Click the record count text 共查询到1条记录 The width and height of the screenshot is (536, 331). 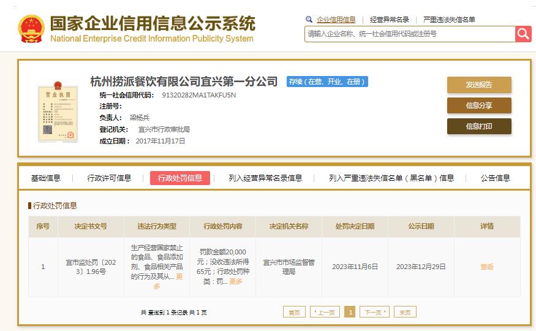[164, 312]
